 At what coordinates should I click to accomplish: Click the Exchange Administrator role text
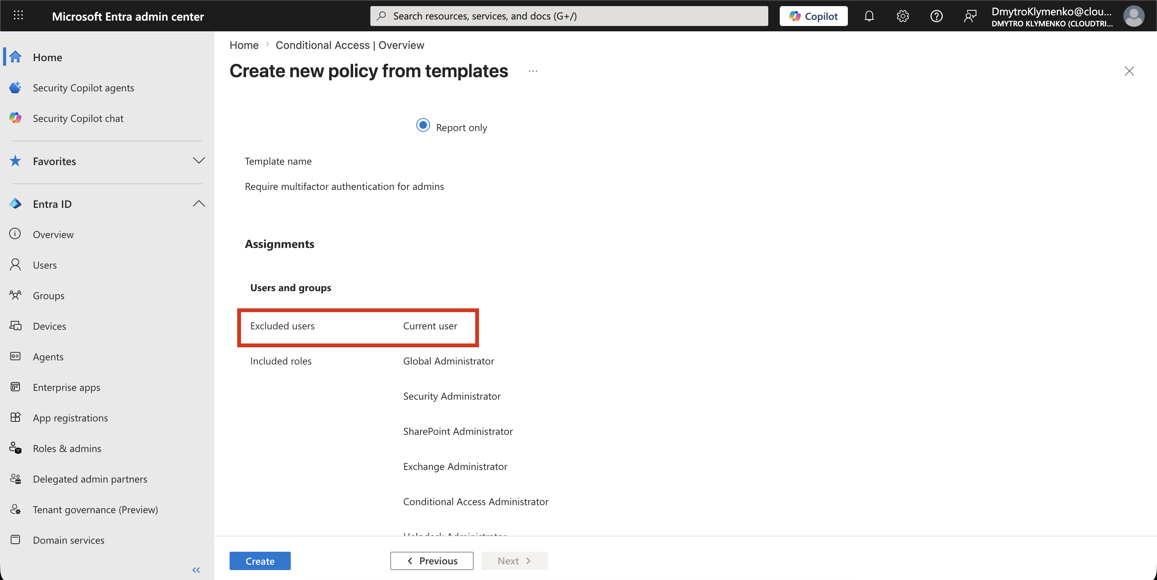point(455,466)
